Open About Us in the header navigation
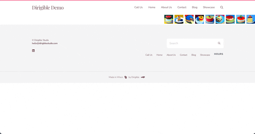 [166, 7]
